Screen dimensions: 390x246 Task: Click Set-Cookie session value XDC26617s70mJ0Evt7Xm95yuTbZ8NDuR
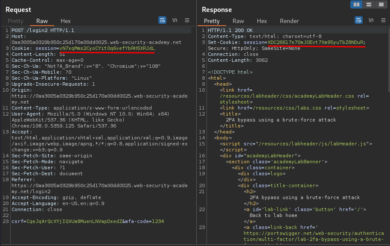coord(315,42)
